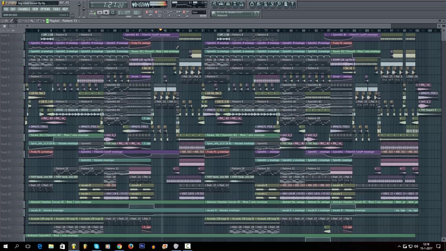Select the Mute tool in Playlist
The height and width of the screenshot is (251, 446).
coord(23,21)
